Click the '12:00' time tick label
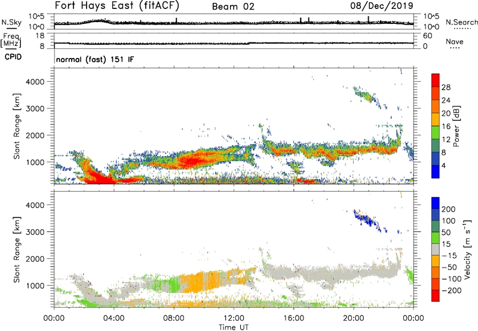Viewport: 478px width, 331px height. click(x=234, y=318)
